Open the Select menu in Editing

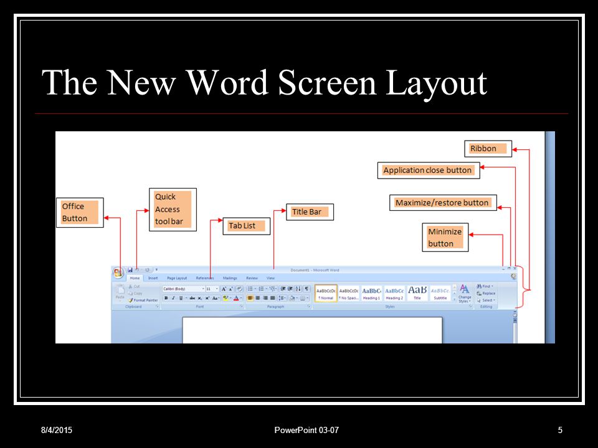pos(486,300)
